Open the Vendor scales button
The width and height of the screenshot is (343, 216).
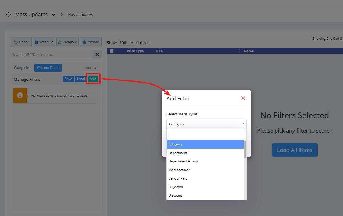[91, 42]
